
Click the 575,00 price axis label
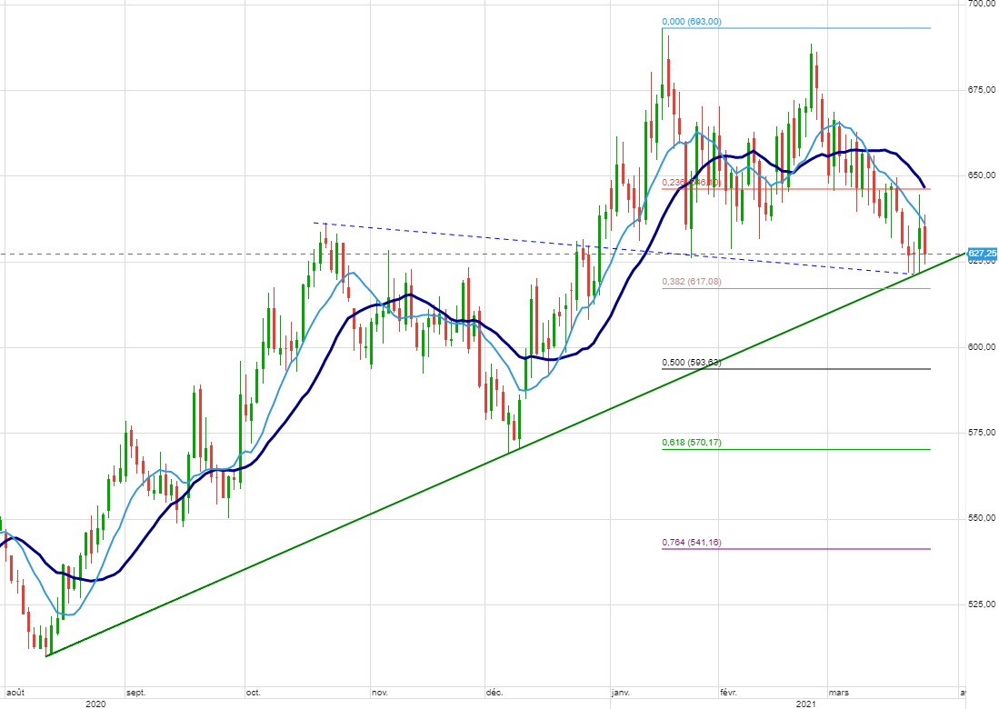click(x=982, y=432)
